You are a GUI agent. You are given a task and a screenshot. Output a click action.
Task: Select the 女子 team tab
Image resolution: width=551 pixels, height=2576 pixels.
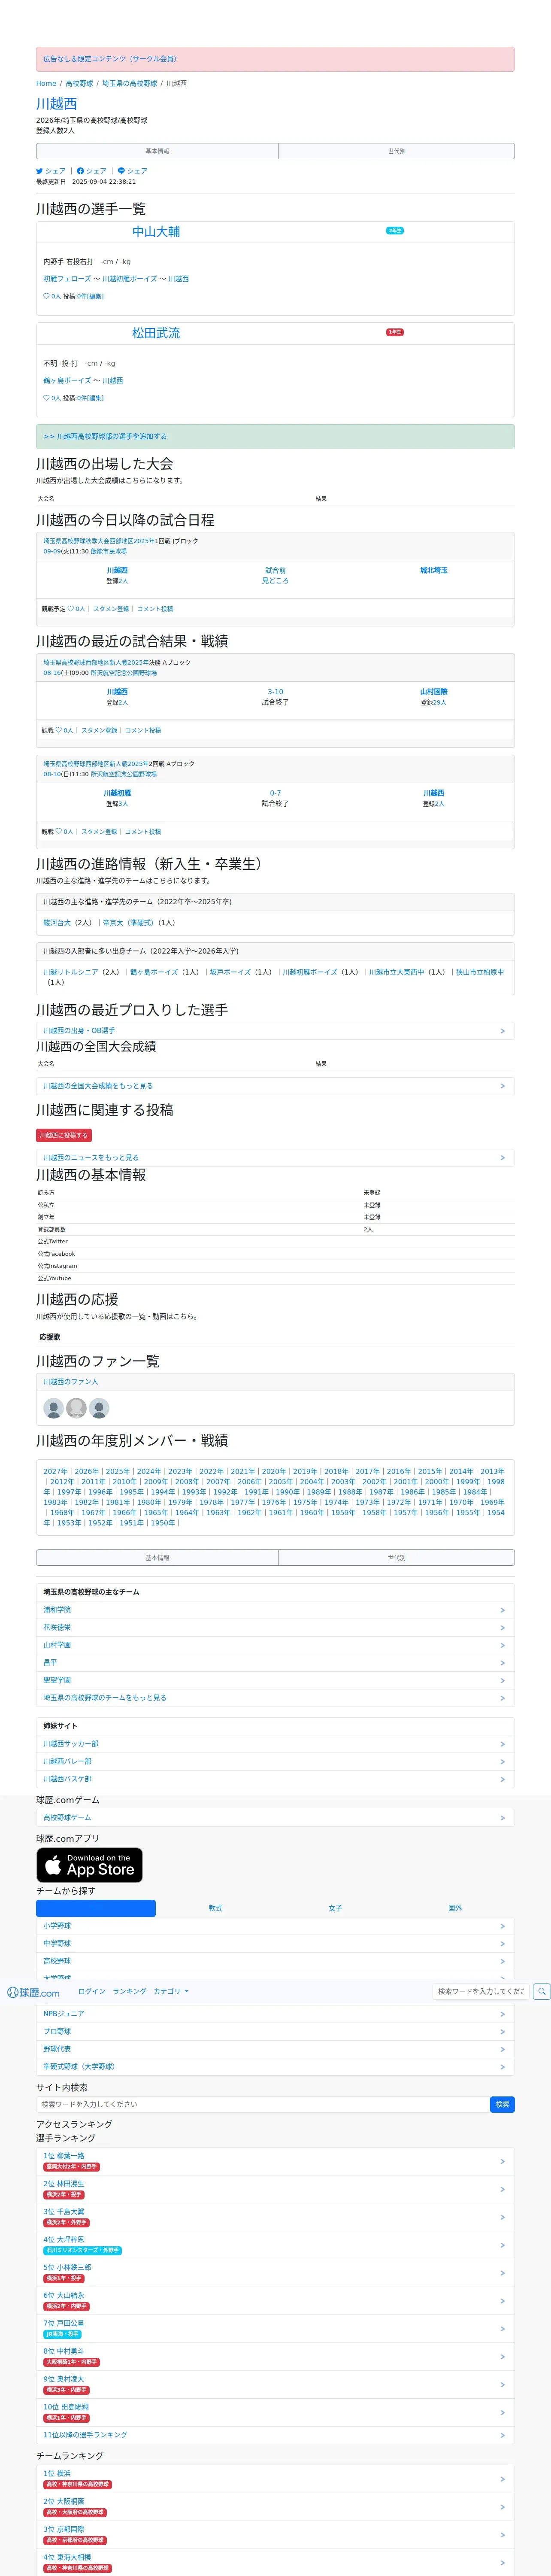335,1908
